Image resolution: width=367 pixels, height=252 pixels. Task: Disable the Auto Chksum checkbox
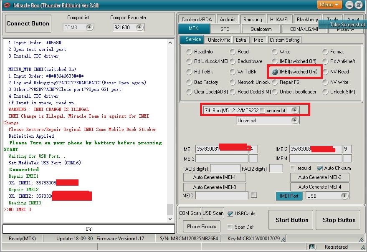click(x=320, y=168)
